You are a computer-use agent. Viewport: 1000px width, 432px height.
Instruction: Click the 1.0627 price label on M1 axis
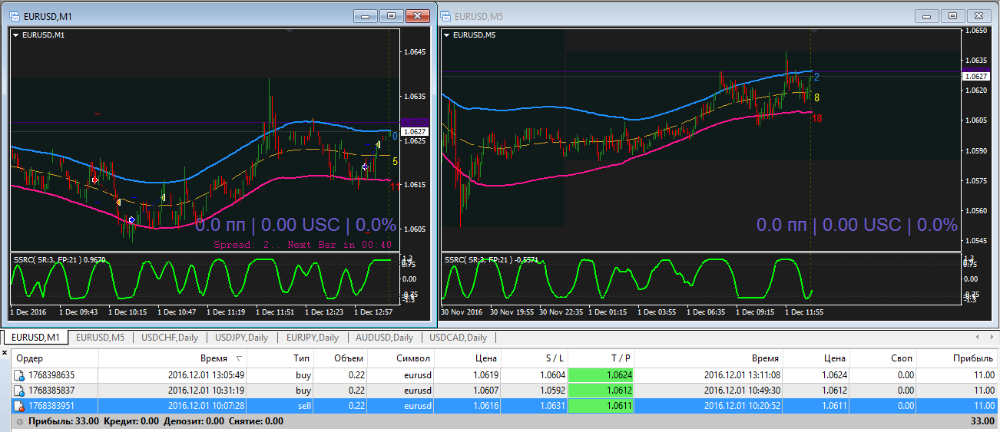pos(415,132)
